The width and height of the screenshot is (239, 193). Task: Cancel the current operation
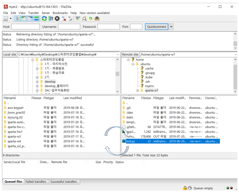pos(57,19)
